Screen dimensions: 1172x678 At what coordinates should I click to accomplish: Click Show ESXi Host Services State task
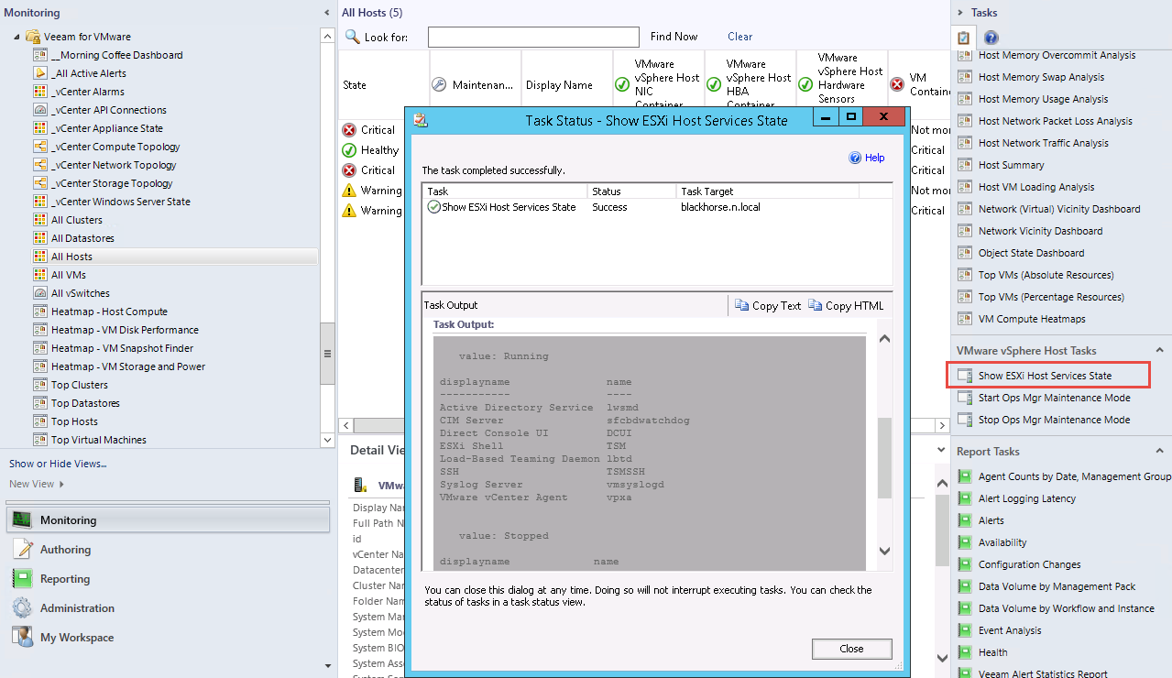tap(1045, 376)
